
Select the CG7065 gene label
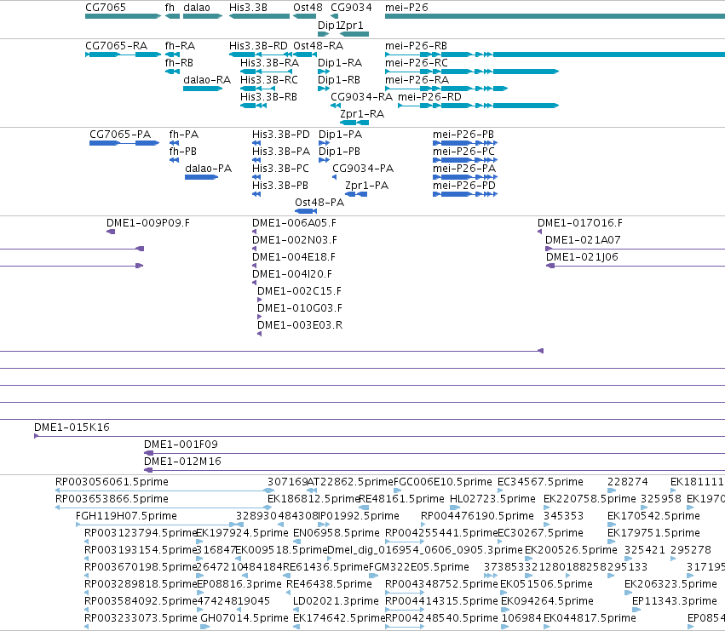(106, 8)
